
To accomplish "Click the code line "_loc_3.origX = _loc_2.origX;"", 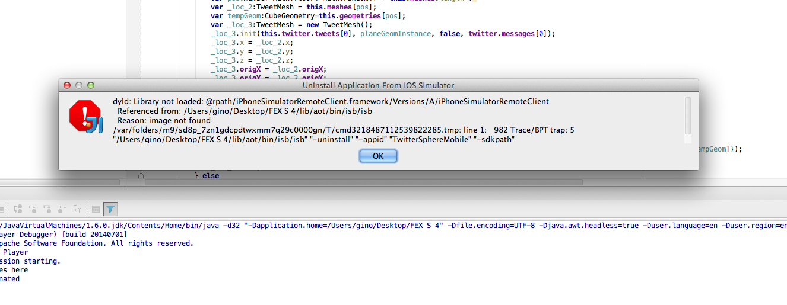I will click(268, 69).
